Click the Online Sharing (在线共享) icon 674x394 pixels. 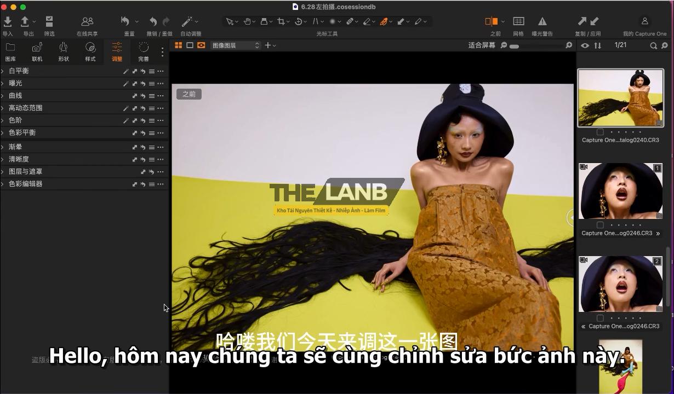click(x=87, y=21)
